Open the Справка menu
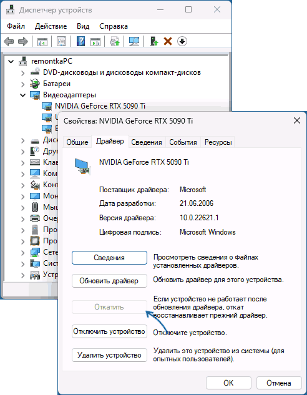Viewport: 307px width, 395px height. (x=114, y=26)
